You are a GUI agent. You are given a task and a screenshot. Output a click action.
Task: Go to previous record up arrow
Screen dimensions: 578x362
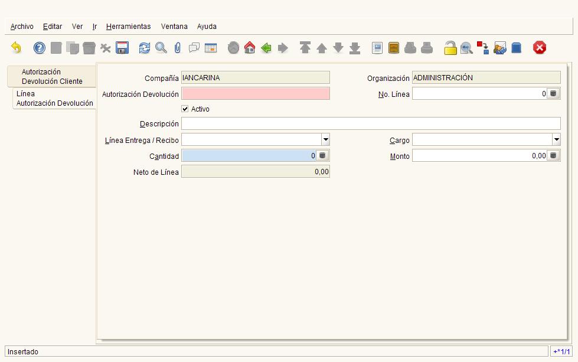(x=322, y=48)
